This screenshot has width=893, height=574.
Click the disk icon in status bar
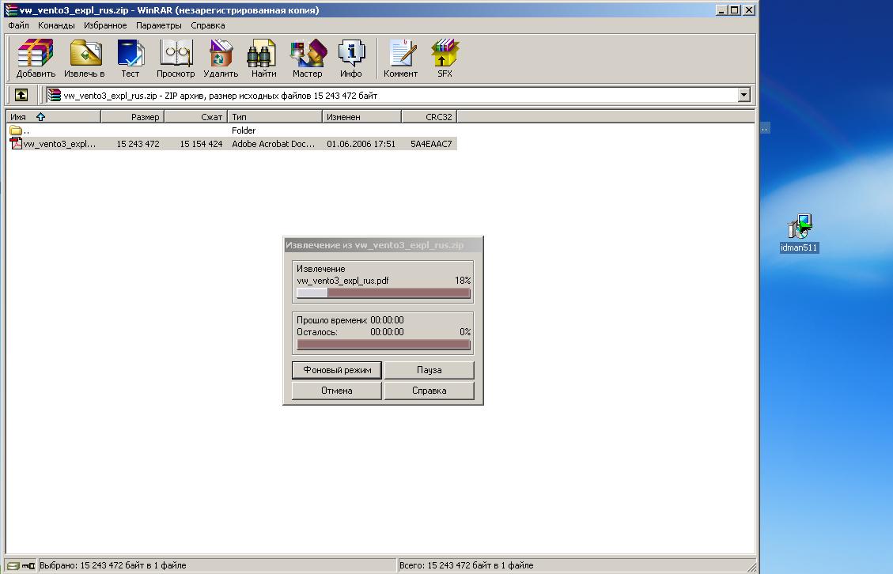[x=13, y=565]
